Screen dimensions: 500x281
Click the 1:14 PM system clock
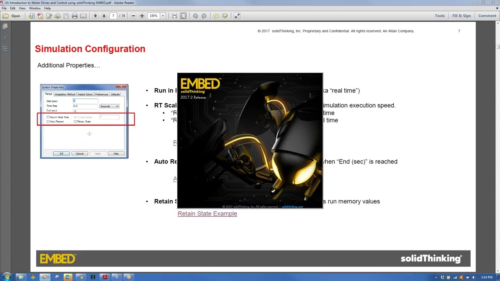point(487,277)
